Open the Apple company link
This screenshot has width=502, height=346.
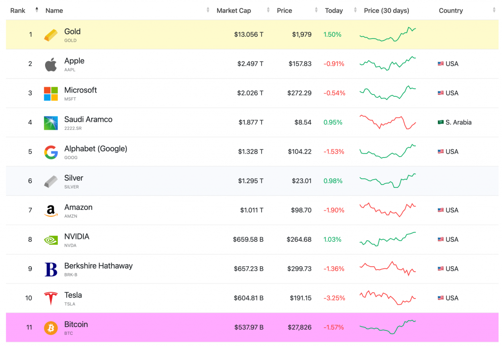(75, 61)
